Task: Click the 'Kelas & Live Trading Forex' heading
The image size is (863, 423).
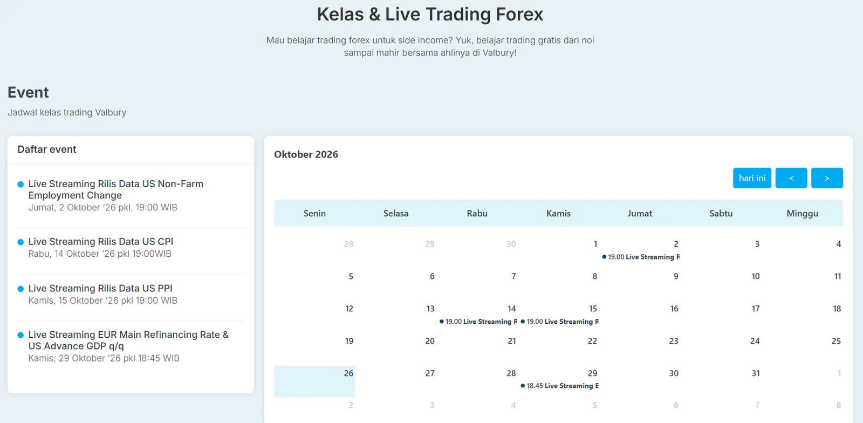Action: [x=430, y=14]
